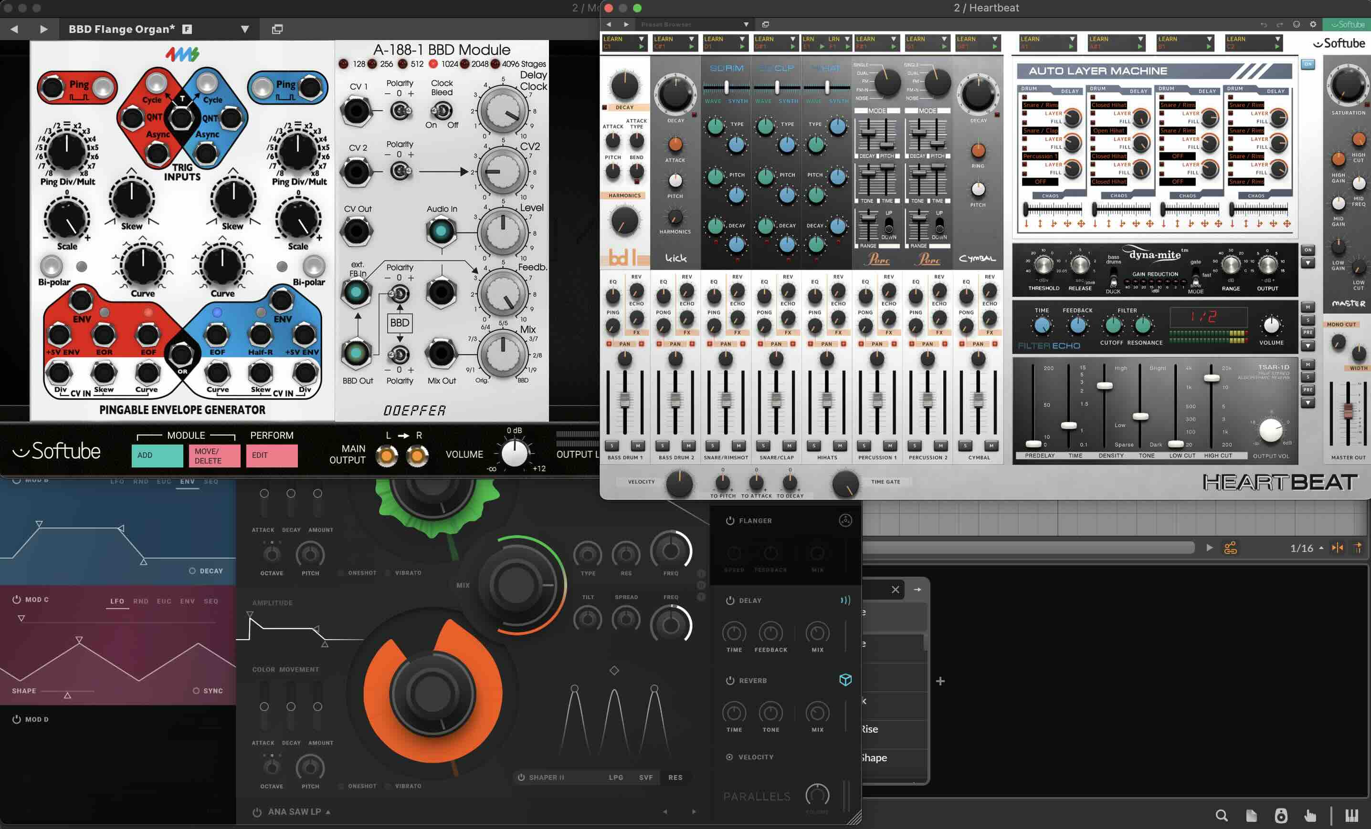The height and width of the screenshot is (829, 1371).
Task: Click the automation follow link icon
Action: (x=1230, y=548)
